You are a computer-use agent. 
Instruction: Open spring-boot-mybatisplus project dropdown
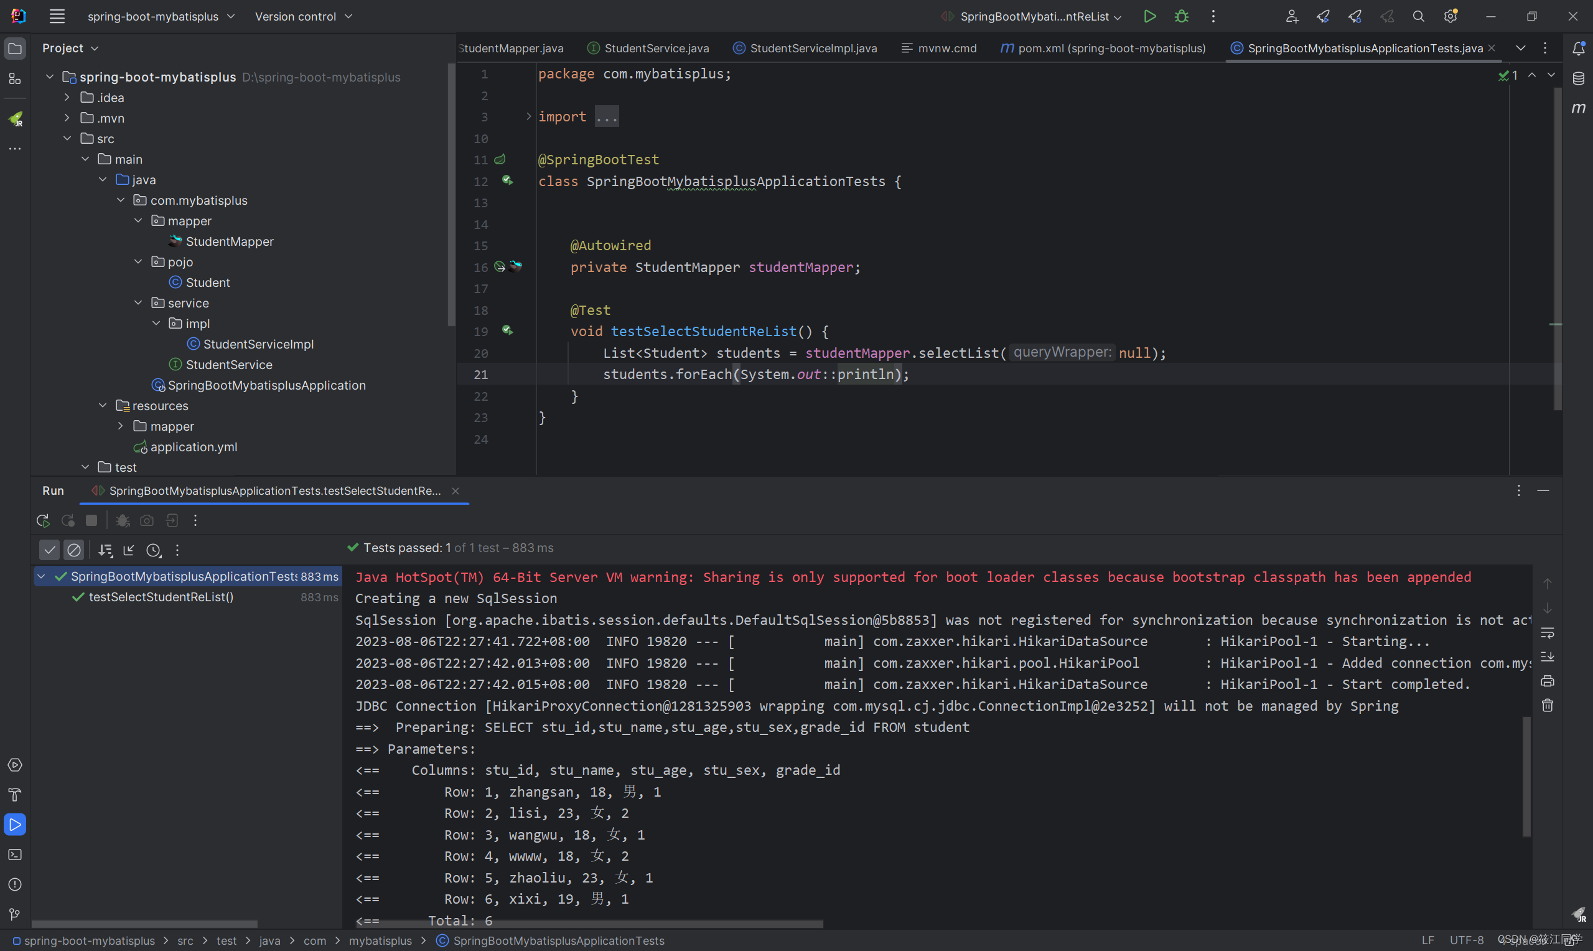point(161,16)
